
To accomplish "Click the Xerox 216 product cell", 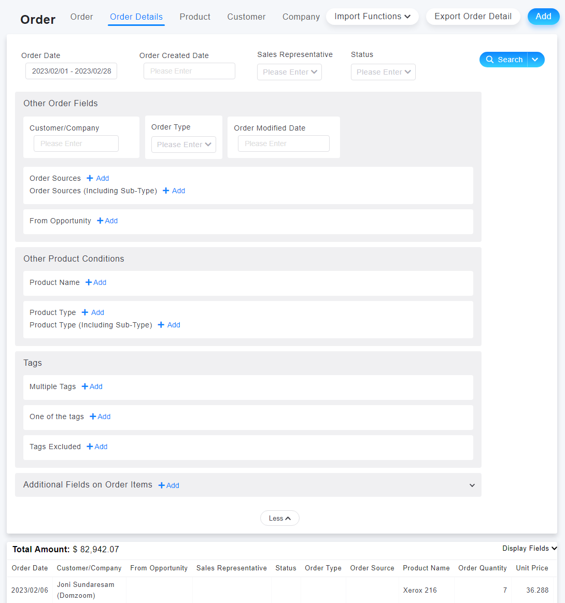I will coord(420,590).
